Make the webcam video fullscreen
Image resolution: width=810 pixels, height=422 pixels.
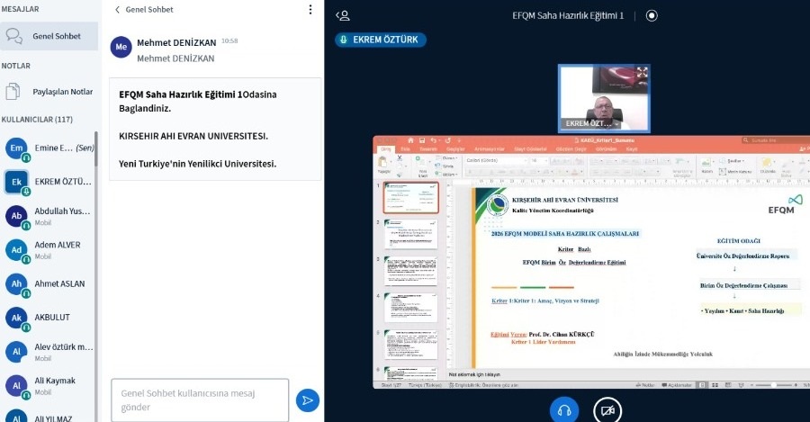(642, 72)
